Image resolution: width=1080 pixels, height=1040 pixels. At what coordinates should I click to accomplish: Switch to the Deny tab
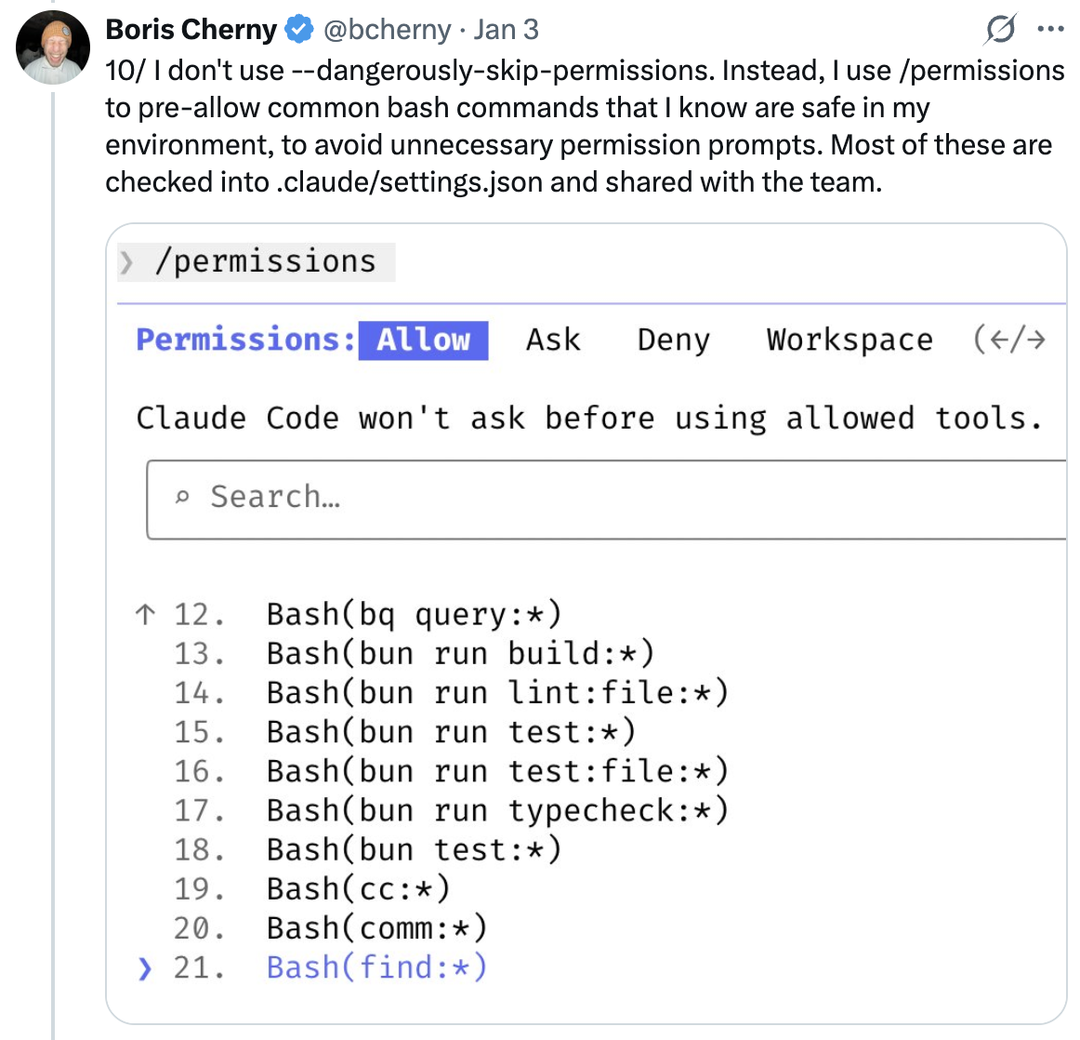coord(673,340)
